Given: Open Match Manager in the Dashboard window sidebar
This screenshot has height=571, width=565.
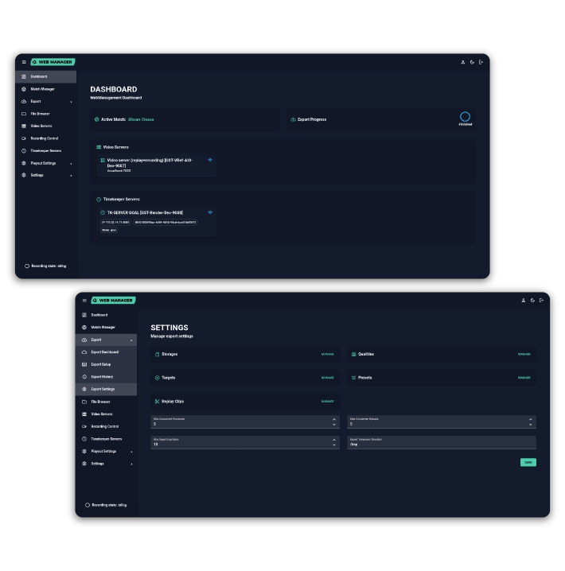Looking at the screenshot, I should (x=46, y=89).
